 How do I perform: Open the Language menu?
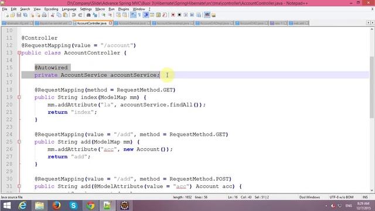[x=69, y=9]
